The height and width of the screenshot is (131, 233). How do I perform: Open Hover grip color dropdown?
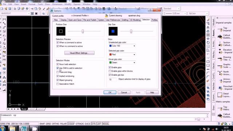click(122, 63)
